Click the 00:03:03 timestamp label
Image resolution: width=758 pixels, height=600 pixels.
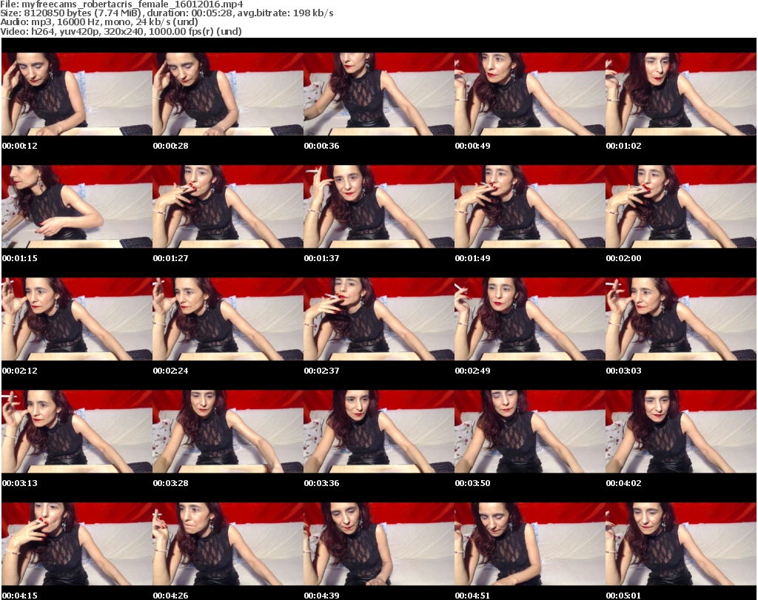tap(623, 371)
